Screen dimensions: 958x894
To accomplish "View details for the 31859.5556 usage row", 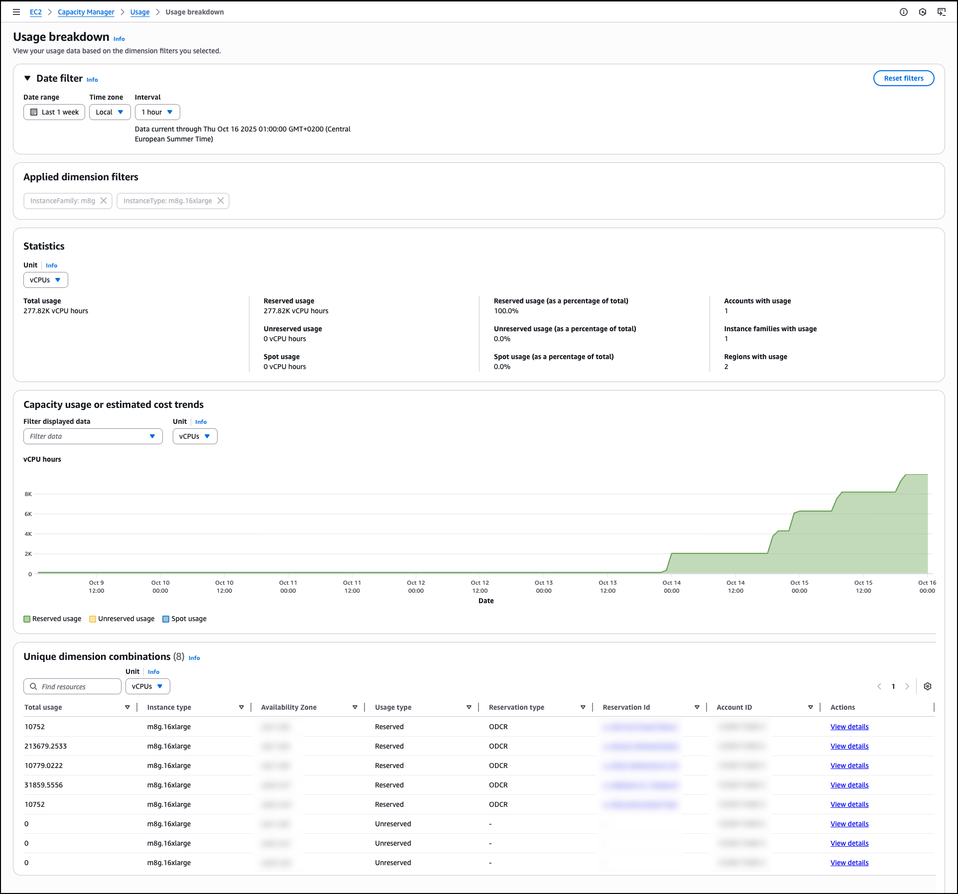I will pos(849,785).
